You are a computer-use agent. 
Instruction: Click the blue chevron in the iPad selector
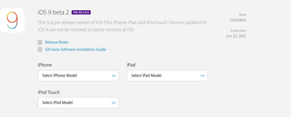tap(202, 76)
